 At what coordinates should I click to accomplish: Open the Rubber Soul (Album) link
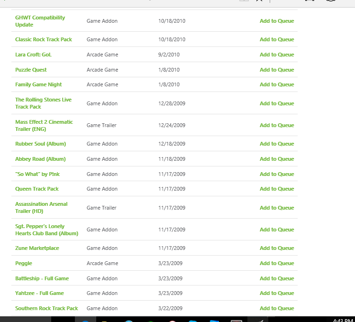click(x=41, y=144)
